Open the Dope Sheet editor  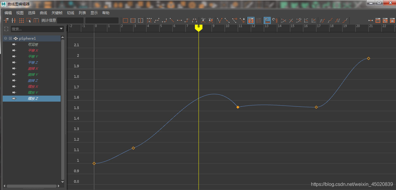click(x=378, y=20)
